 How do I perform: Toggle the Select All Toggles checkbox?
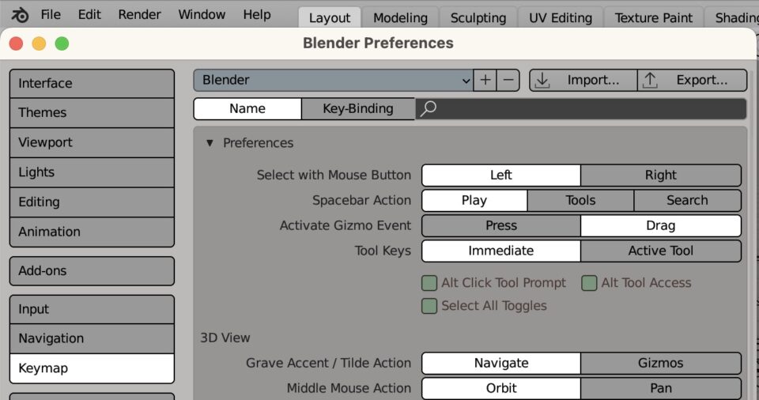[429, 306]
